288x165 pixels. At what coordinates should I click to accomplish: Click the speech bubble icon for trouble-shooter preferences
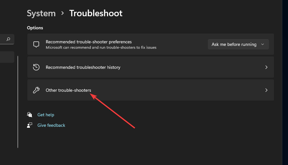(36, 44)
